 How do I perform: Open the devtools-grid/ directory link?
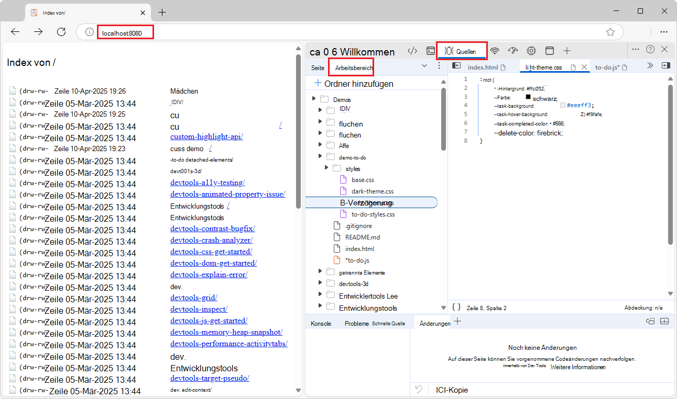[x=193, y=298]
